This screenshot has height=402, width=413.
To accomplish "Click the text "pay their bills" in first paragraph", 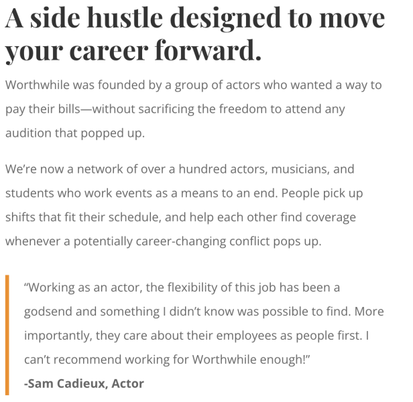I will [42, 109].
